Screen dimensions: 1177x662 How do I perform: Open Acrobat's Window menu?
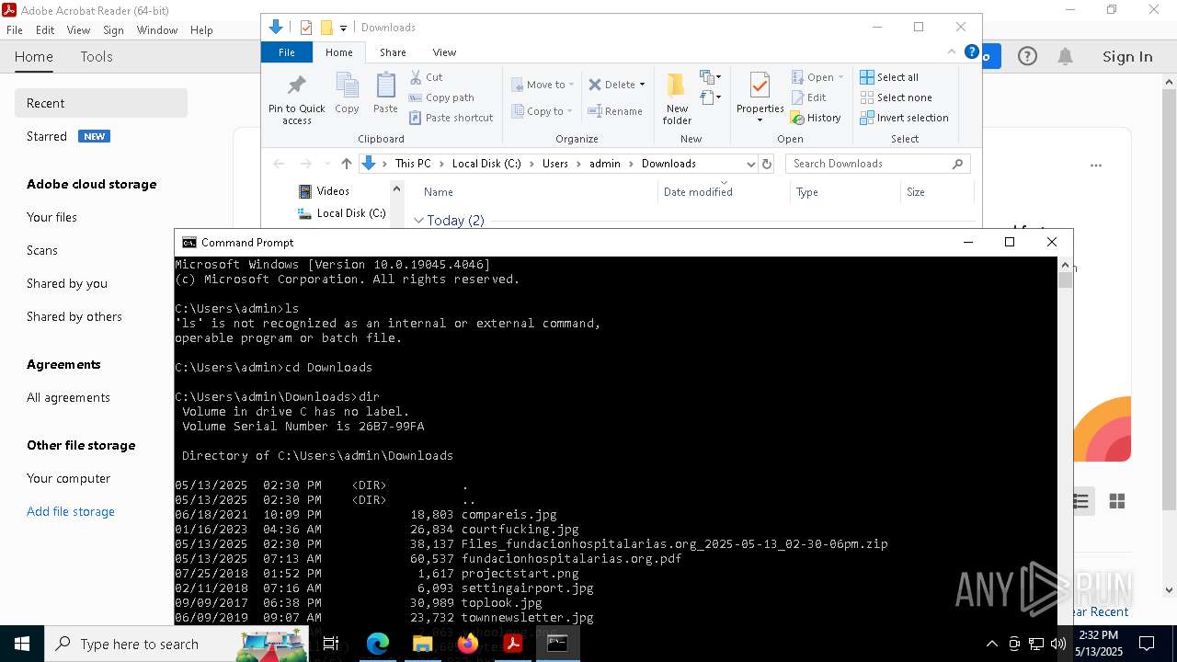point(157,30)
